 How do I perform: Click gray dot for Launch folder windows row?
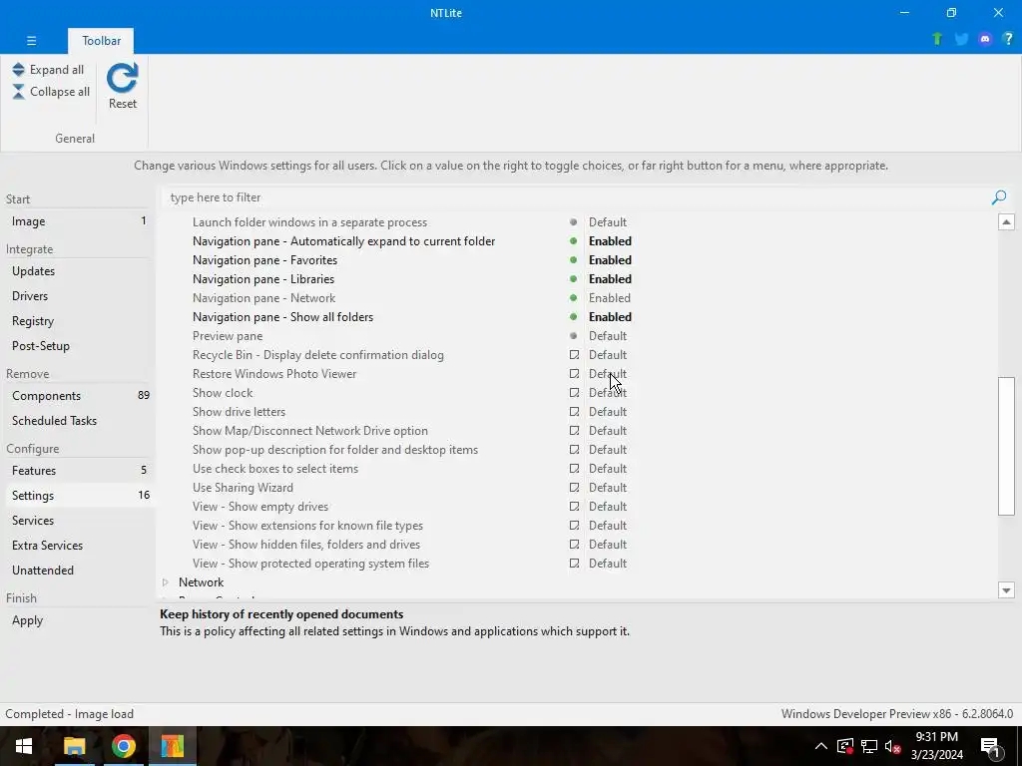point(574,222)
